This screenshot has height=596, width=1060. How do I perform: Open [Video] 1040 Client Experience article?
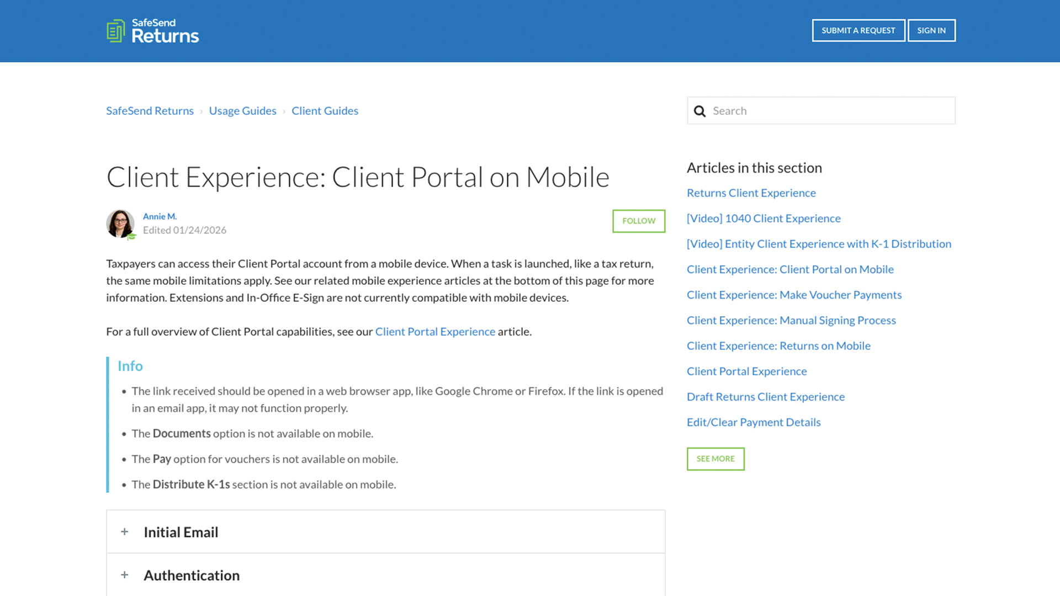[763, 219]
